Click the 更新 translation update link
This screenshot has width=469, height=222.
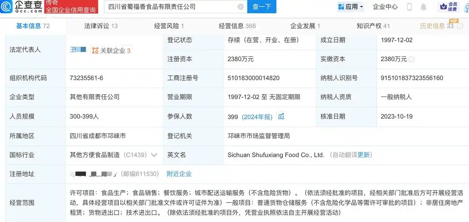point(364,155)
